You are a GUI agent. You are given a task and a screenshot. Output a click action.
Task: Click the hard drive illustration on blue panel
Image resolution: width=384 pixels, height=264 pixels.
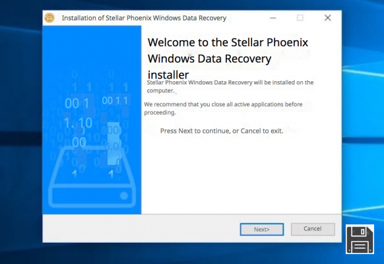[92, 176]
